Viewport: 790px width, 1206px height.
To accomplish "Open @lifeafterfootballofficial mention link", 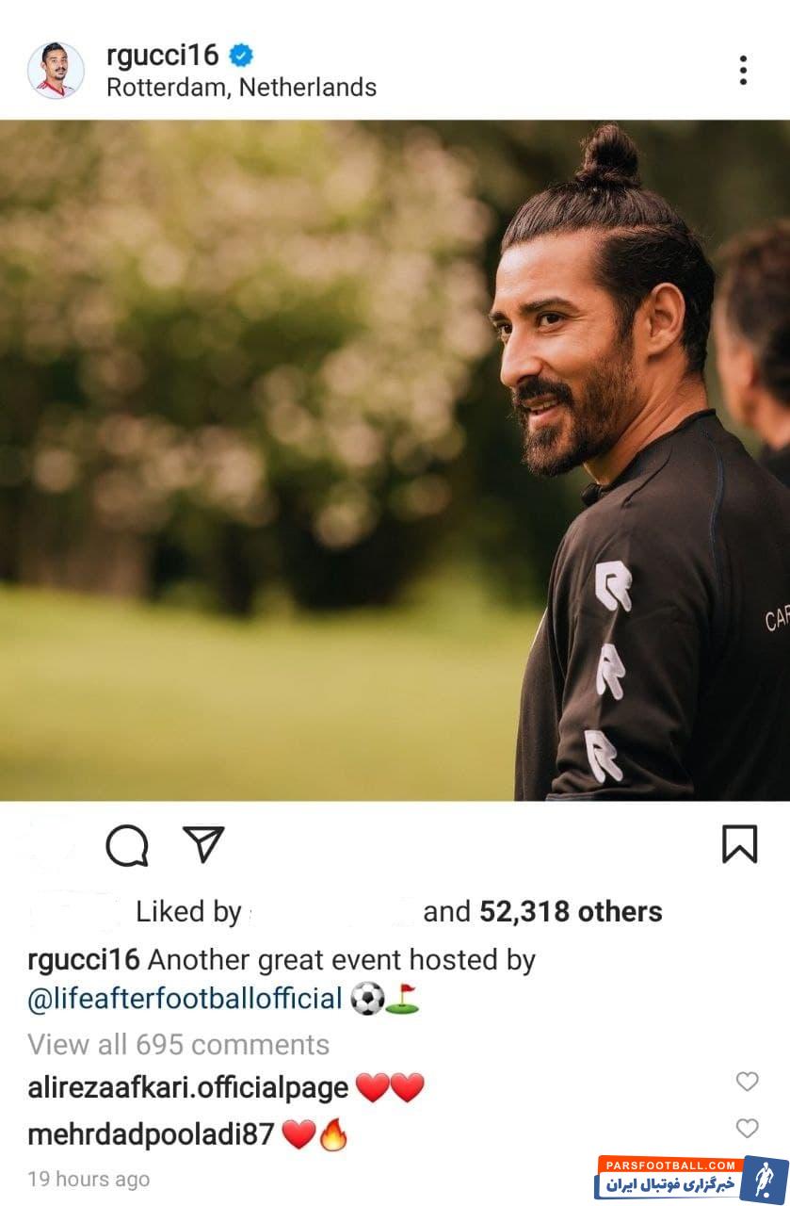I will (185, 999).
